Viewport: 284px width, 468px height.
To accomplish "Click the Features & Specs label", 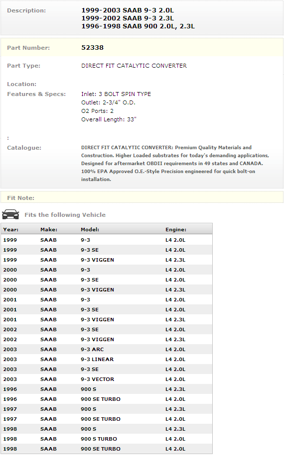I will pyautogui.click(x=36, y=94).
